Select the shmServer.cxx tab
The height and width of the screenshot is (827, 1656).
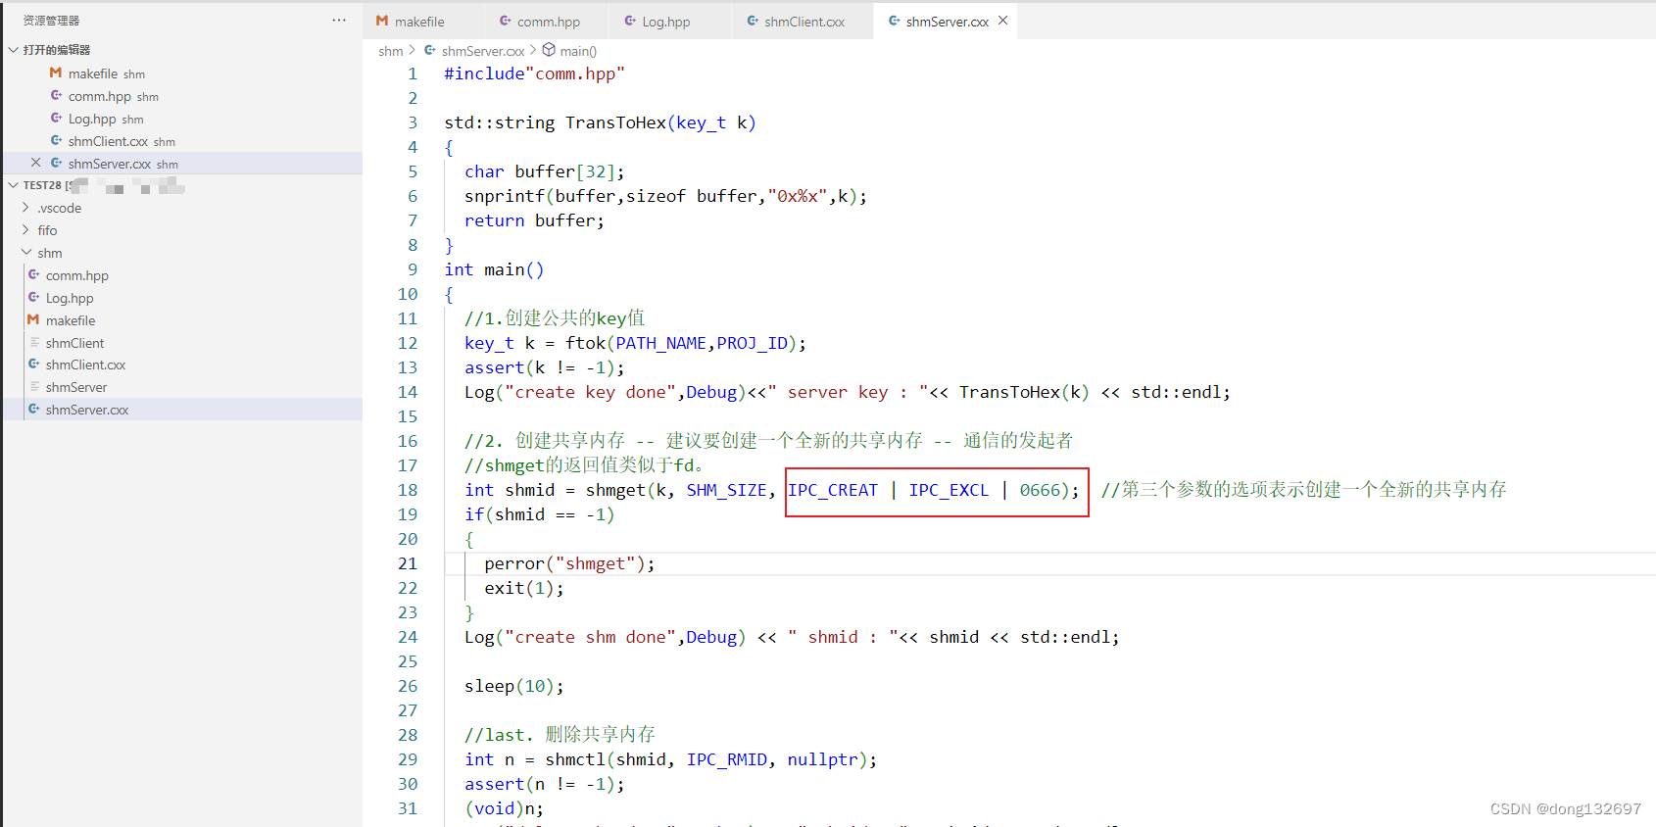pos(946,21)
